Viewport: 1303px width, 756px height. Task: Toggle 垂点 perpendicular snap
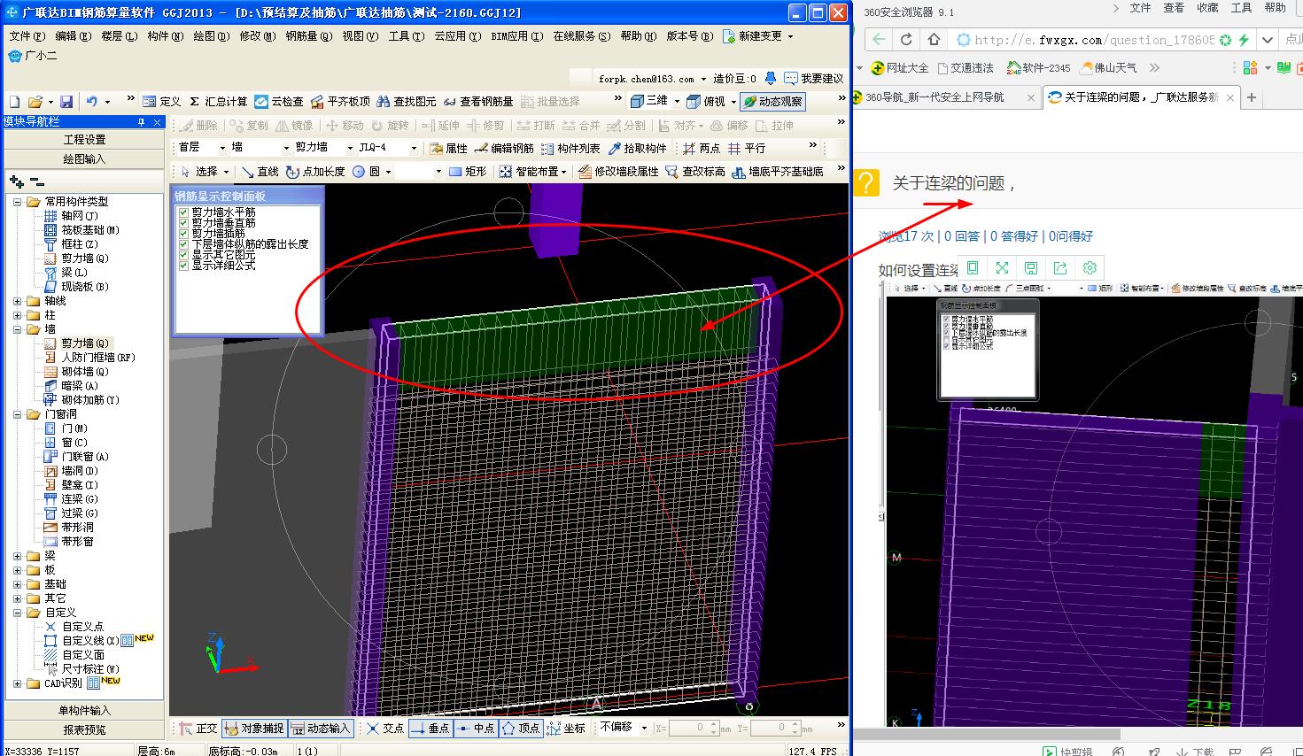click(x=430, y=728)
